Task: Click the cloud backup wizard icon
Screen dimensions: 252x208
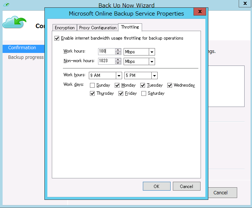Action: point(14,23)
